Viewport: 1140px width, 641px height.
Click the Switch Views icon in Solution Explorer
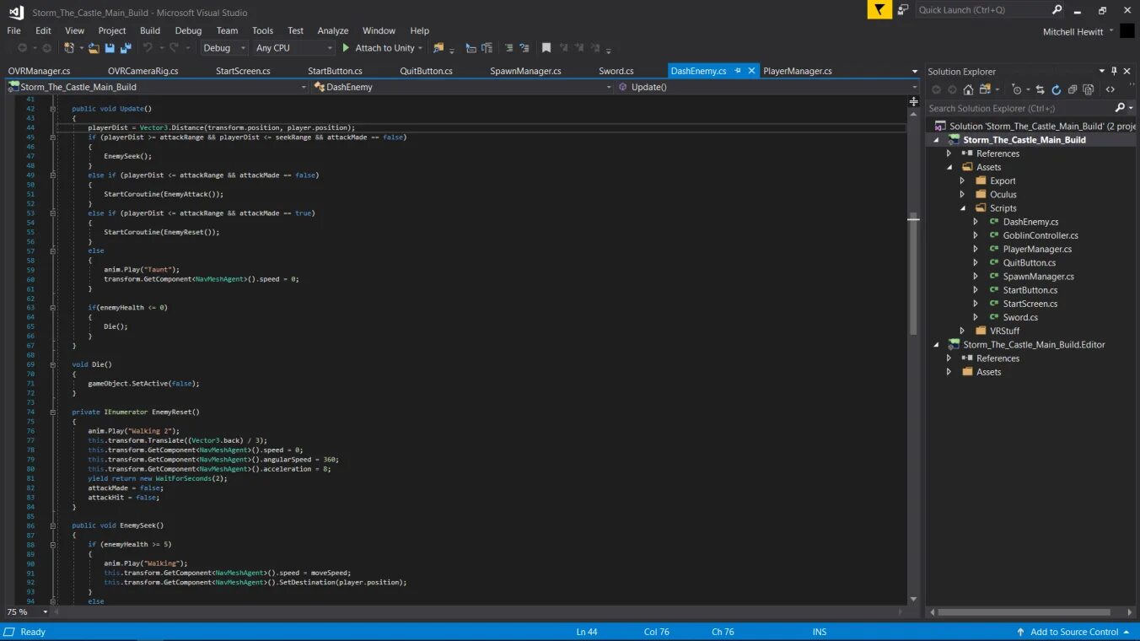pos(985,89)
